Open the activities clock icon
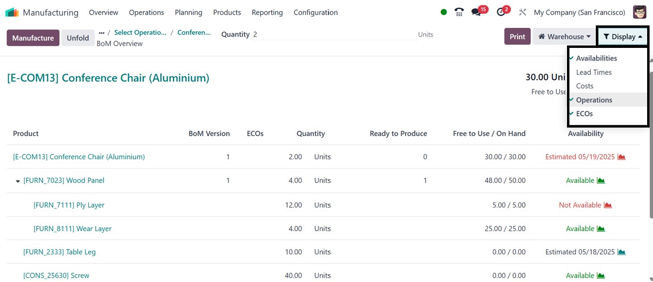The image size is (653, 282). [x=501, y=12]
